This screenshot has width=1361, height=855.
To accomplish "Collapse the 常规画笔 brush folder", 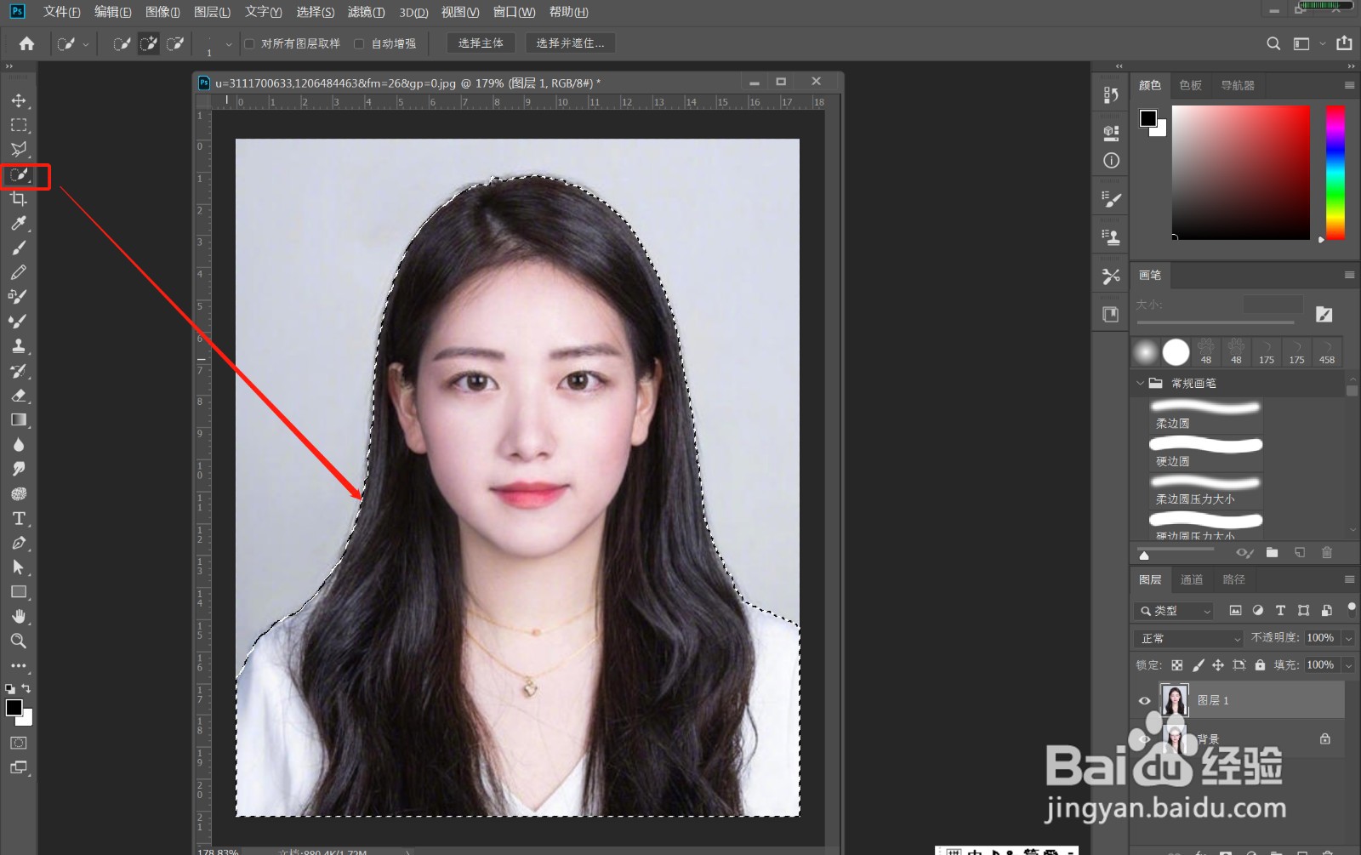I will 1141,384.
